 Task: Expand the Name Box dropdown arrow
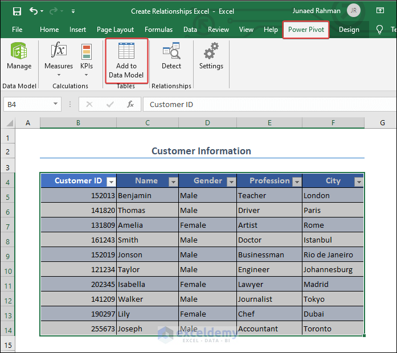pos(56,104)
